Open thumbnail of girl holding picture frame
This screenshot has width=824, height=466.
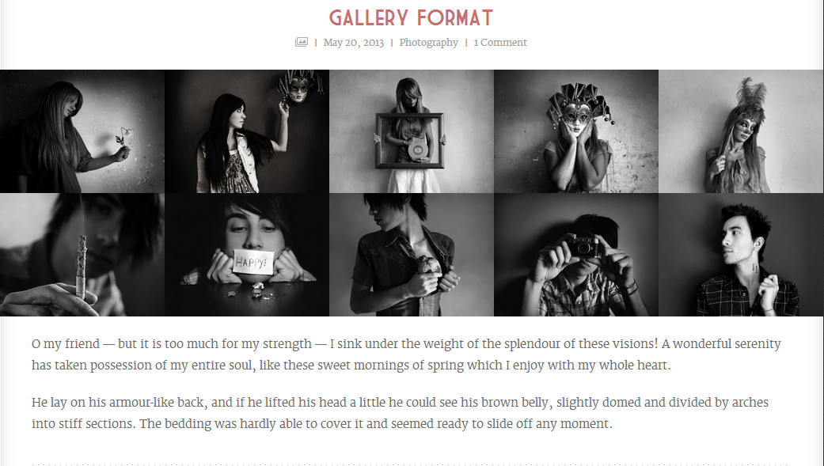pos(412,131)
